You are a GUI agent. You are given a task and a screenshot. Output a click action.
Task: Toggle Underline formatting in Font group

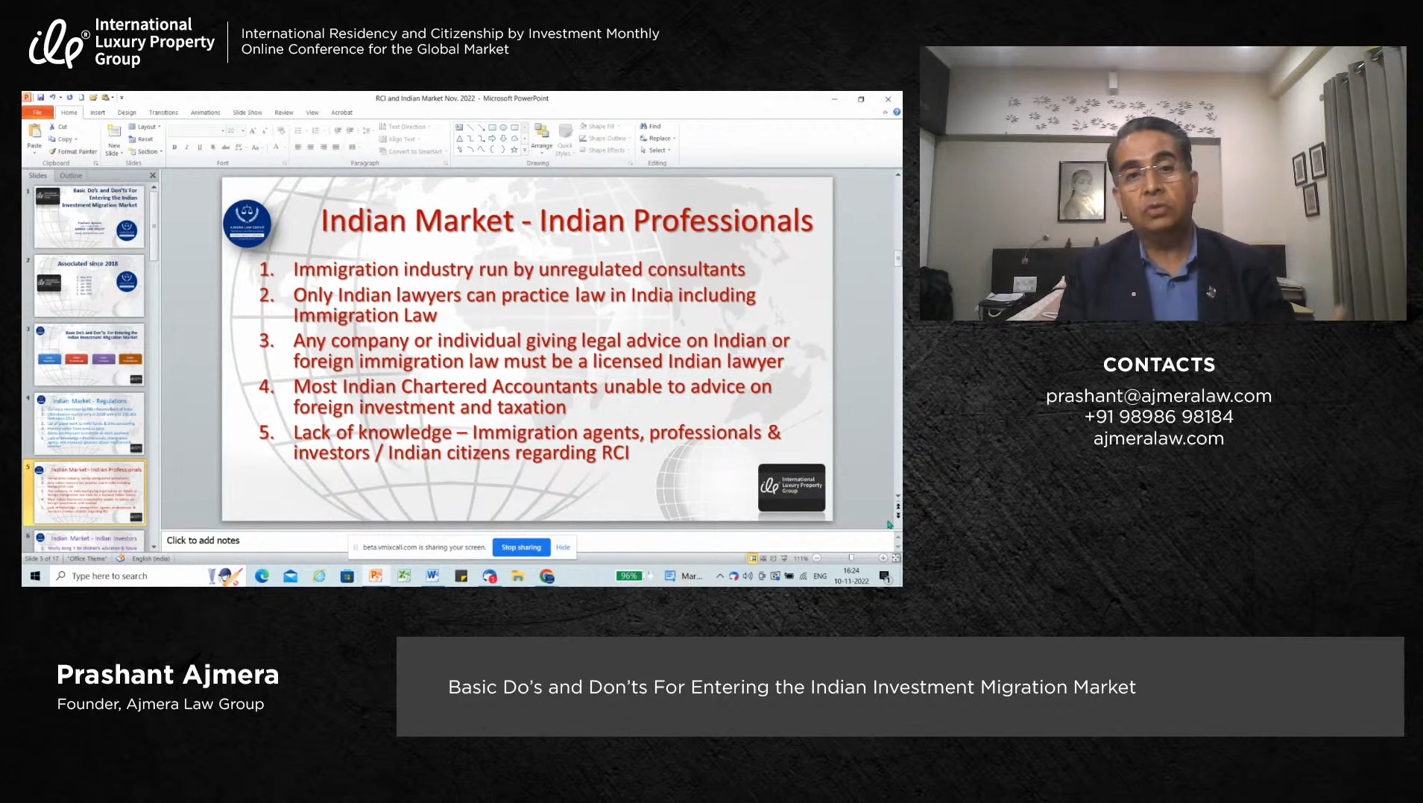(199, 148)
